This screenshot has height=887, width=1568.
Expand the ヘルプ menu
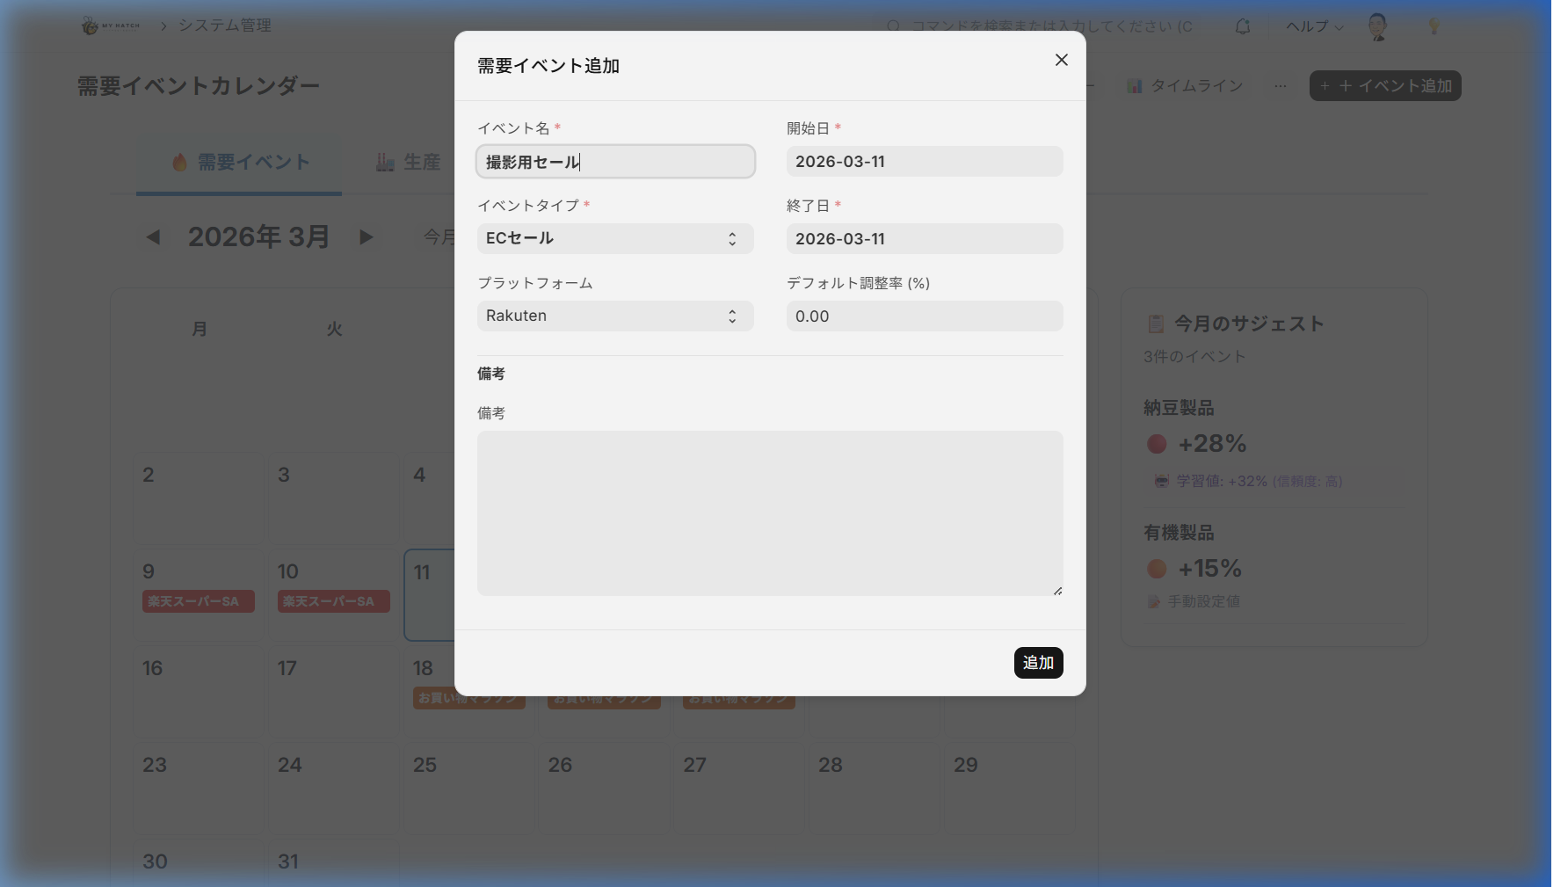coord(1314,26)
